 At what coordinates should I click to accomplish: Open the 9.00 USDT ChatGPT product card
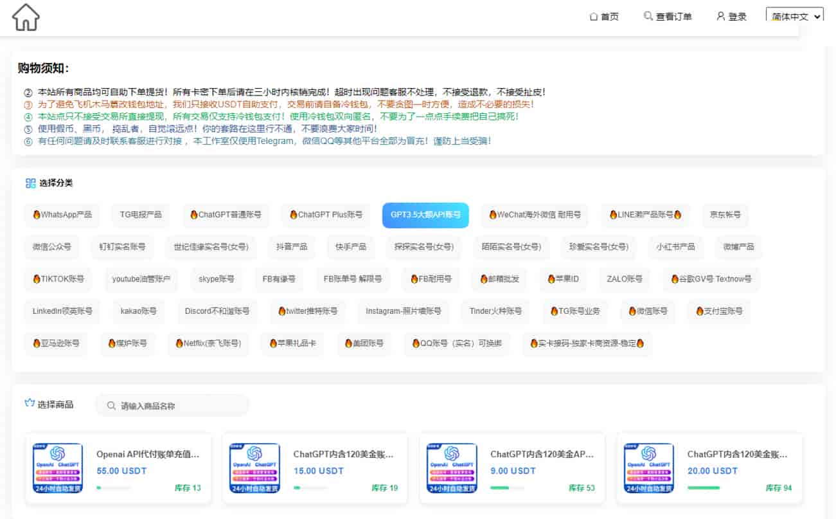[511, 468]
